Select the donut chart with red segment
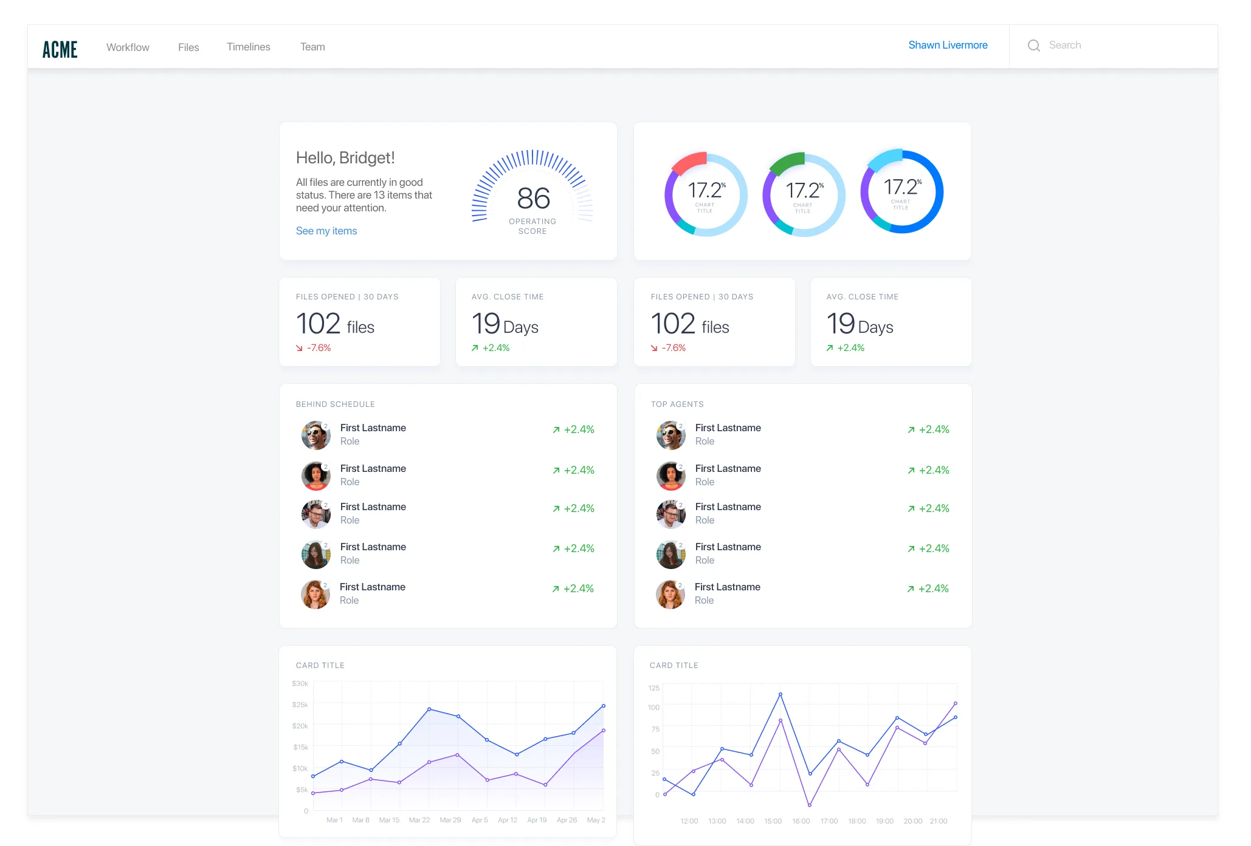Image resolution: width=1251 pixels, height=846 pixels. coord(706,194)
